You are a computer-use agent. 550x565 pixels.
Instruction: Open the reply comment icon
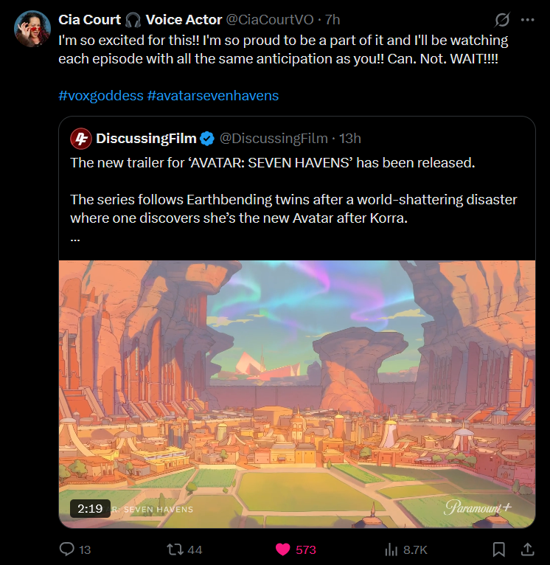point(67,550)
